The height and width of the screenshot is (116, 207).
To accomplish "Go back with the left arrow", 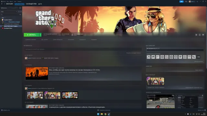I will point(2,4).
